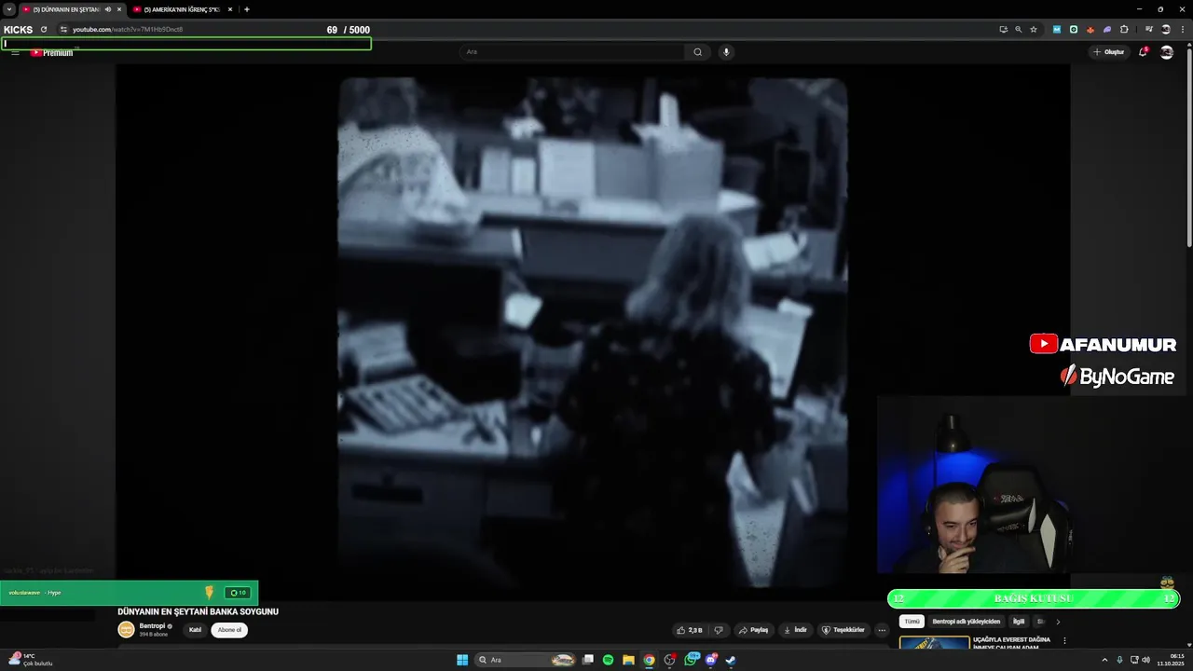Open the taskbar volume speaker icon

[x=1145, y=660]
